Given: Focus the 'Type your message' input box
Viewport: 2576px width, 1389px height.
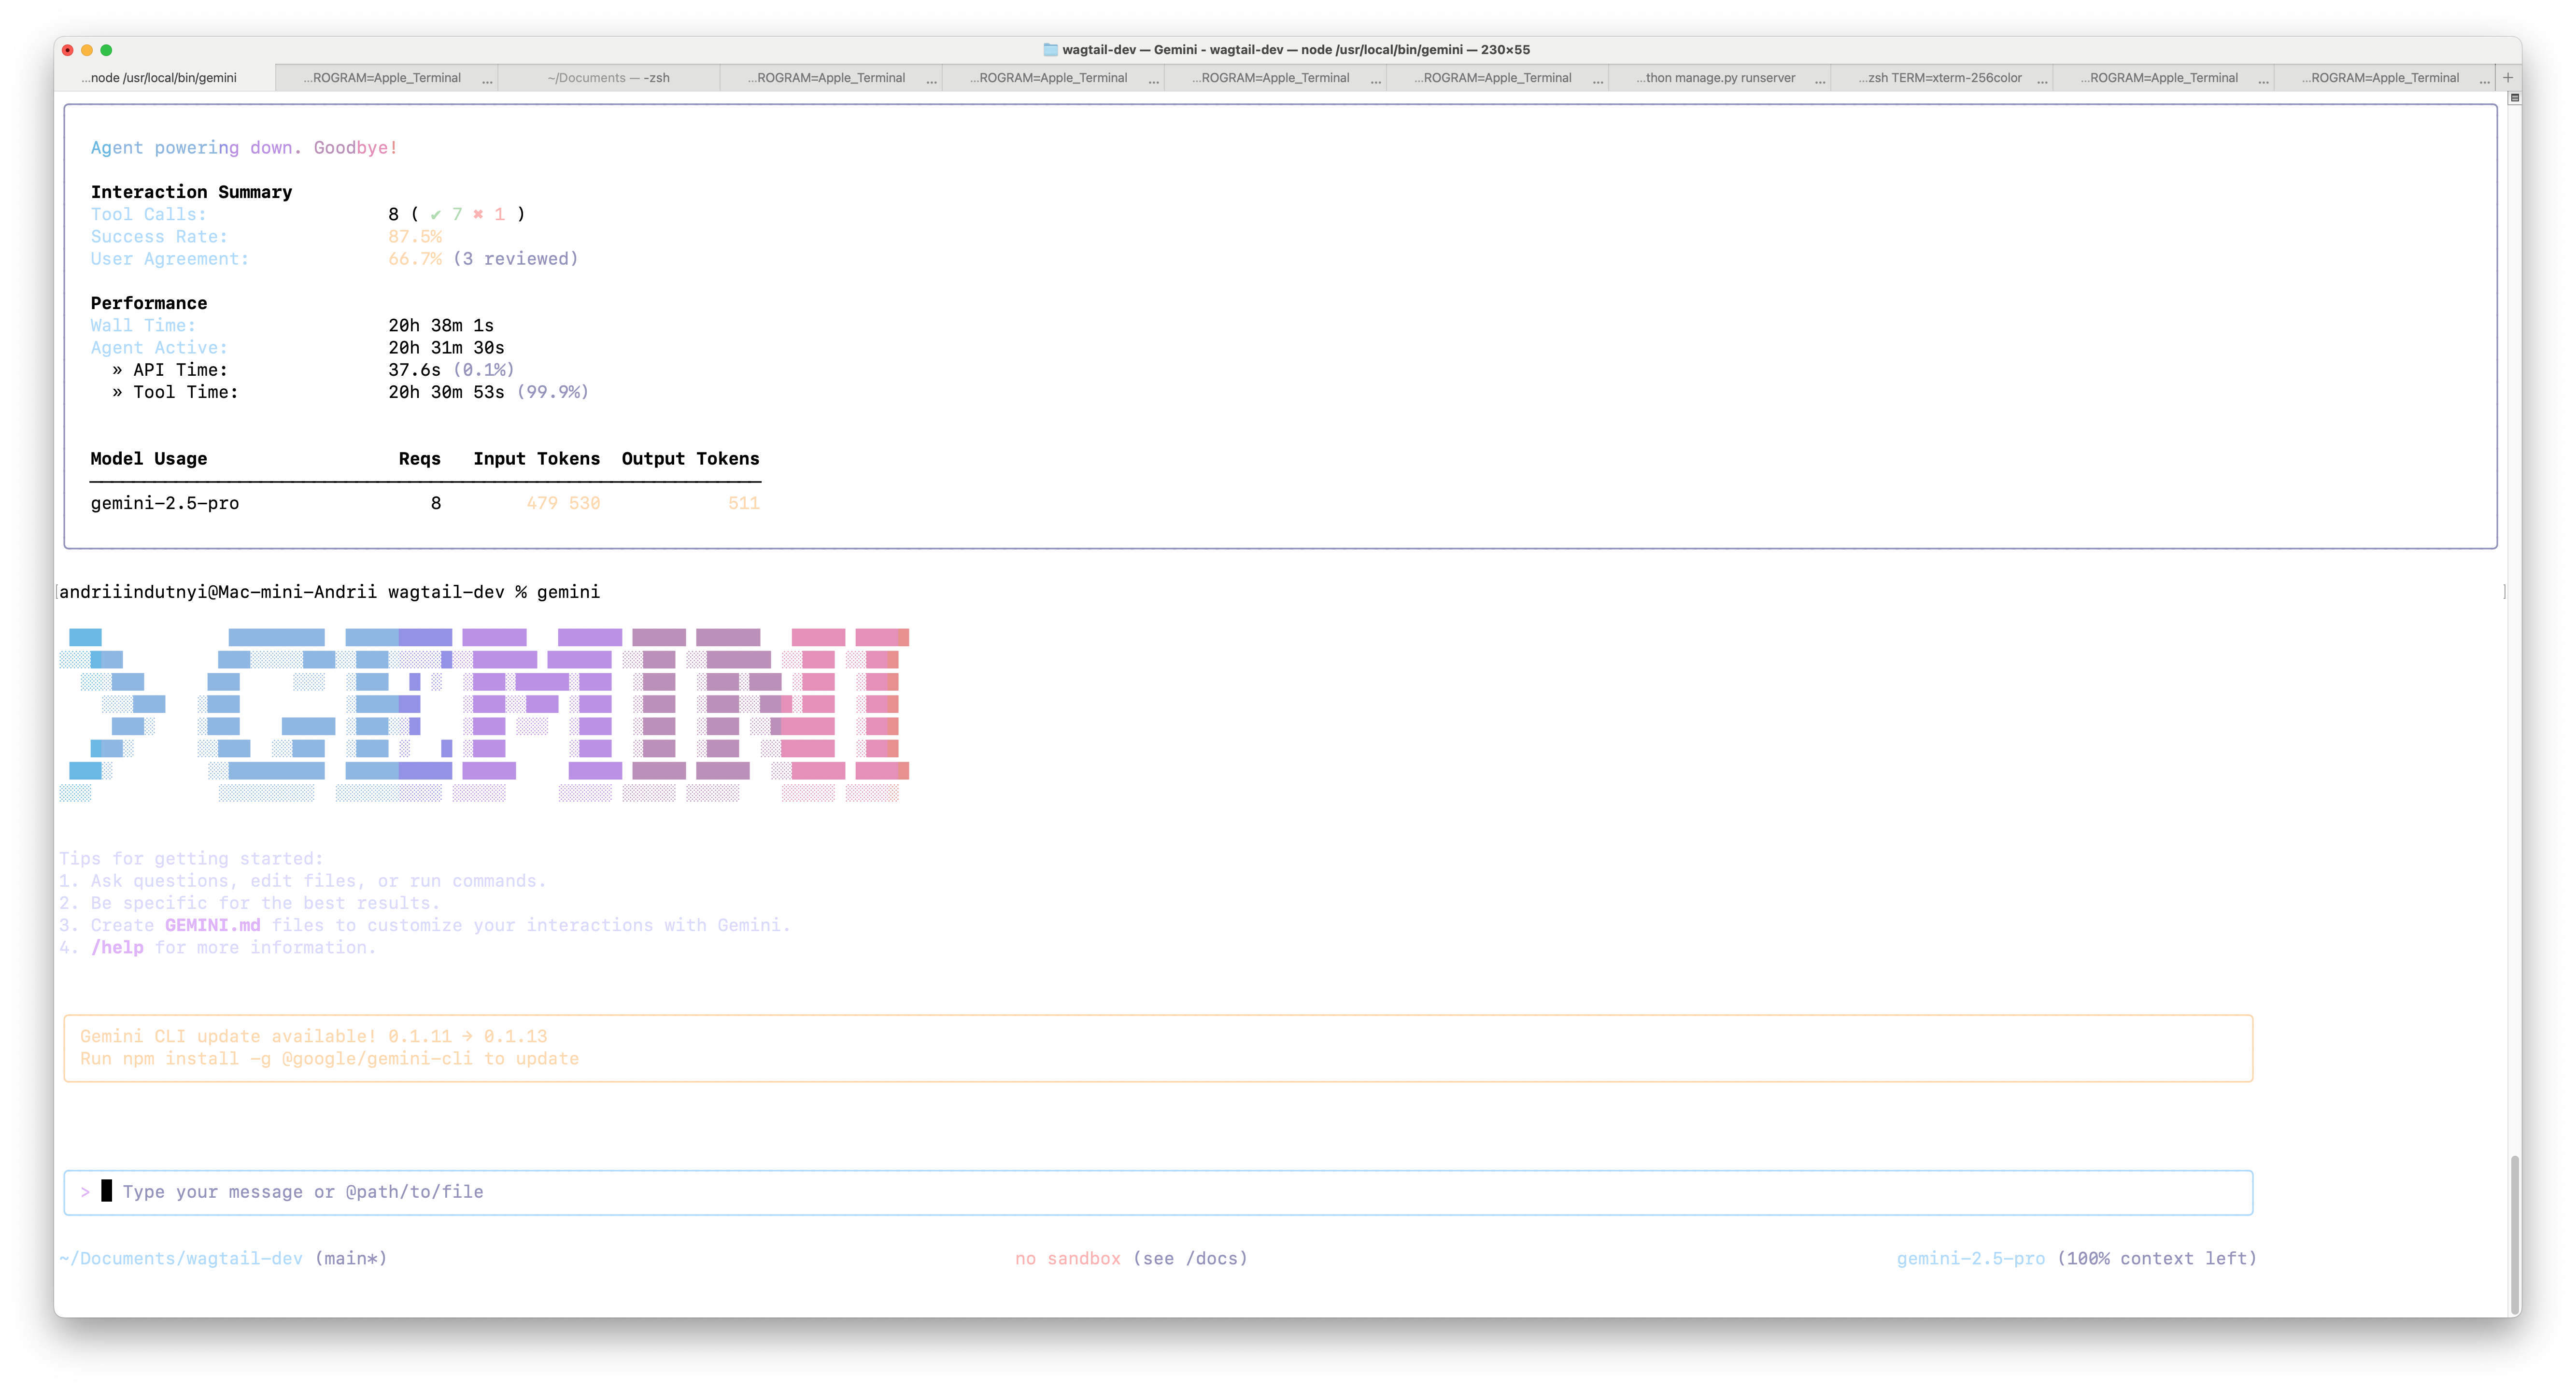Looking at the screenshot, I should tap(1158, 1192).
